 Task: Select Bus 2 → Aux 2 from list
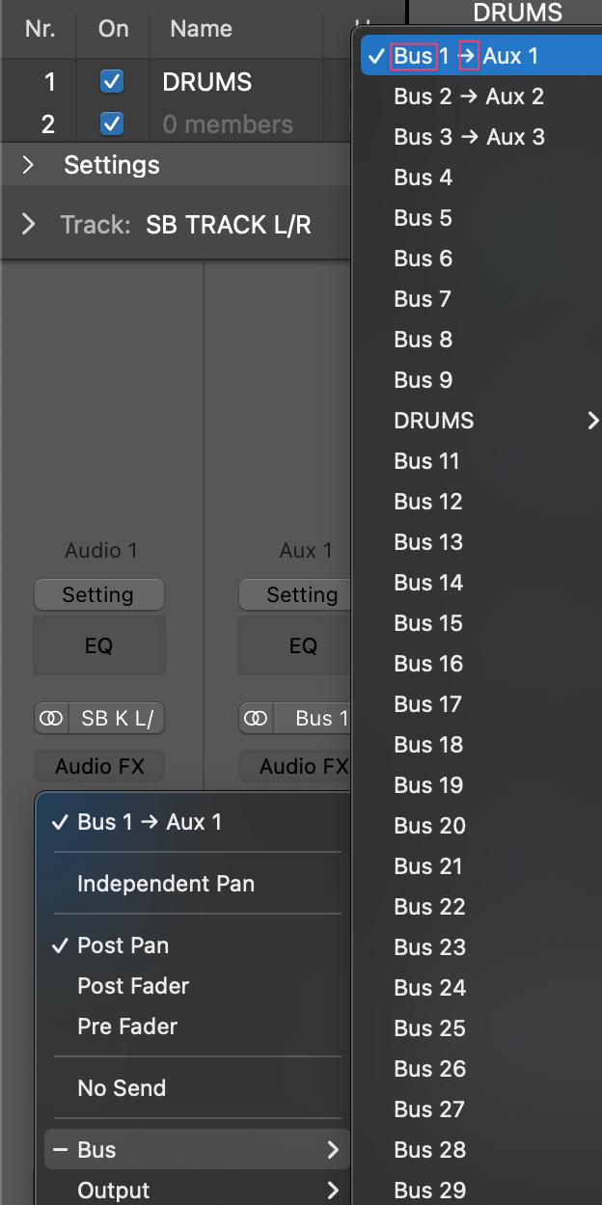pyautogui.click(x=469, y=96)
